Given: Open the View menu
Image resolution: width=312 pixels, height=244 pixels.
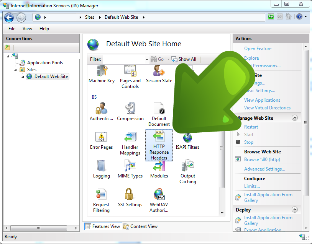Looking at the screenshot, I should tap(27, 29).
